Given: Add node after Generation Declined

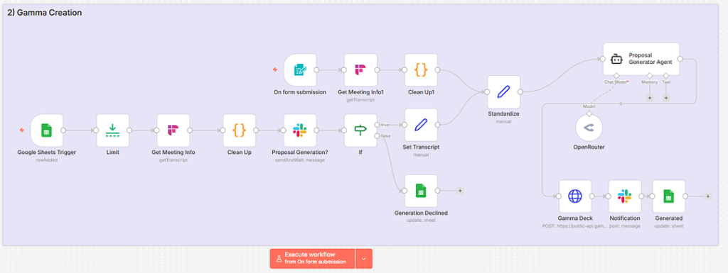Looking at the screenshot, I should point(460,191).
